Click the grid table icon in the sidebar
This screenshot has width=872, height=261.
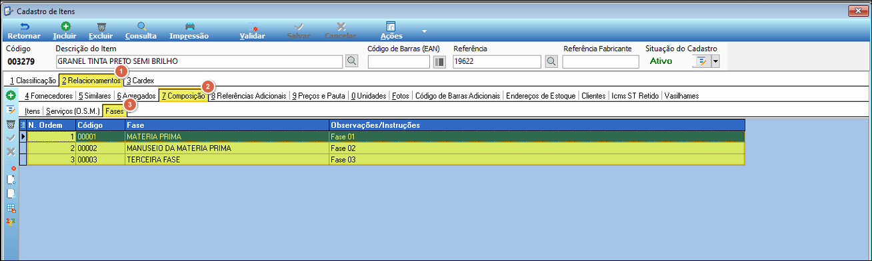(11, 208)
